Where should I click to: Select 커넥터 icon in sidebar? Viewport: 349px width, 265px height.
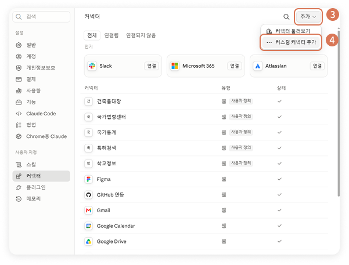19,176
